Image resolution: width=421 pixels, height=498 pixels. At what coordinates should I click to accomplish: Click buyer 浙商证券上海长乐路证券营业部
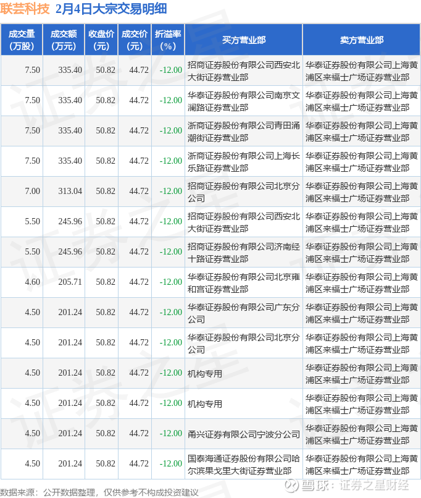[244, 162]
